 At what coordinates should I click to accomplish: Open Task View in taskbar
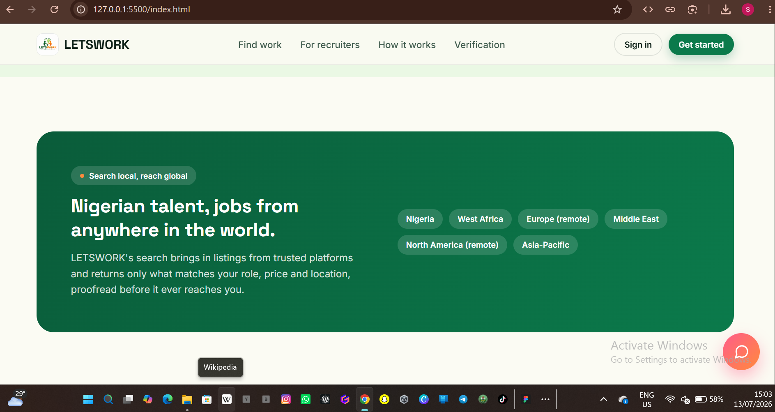(x=128, y=399)
